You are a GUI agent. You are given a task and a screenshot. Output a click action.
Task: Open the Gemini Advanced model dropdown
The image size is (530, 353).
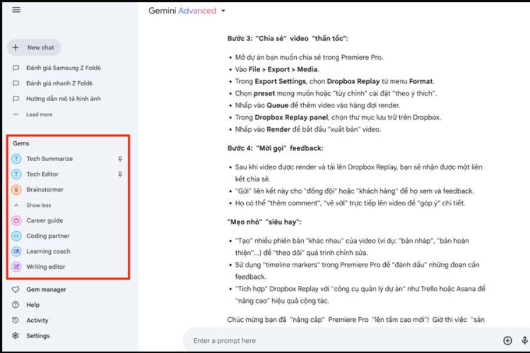[223, 11]
